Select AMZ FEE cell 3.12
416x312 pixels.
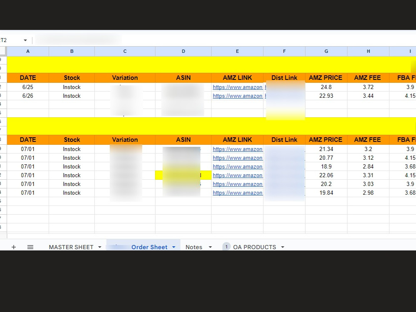click(368, 158)
